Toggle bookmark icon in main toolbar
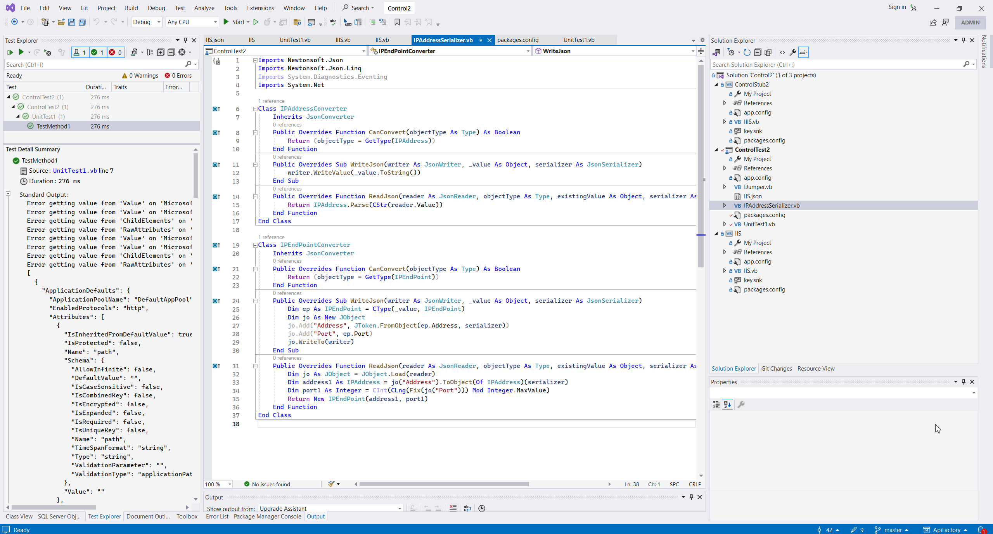The width and height of the screenshot is (993, 534). [x=397, y=22]
